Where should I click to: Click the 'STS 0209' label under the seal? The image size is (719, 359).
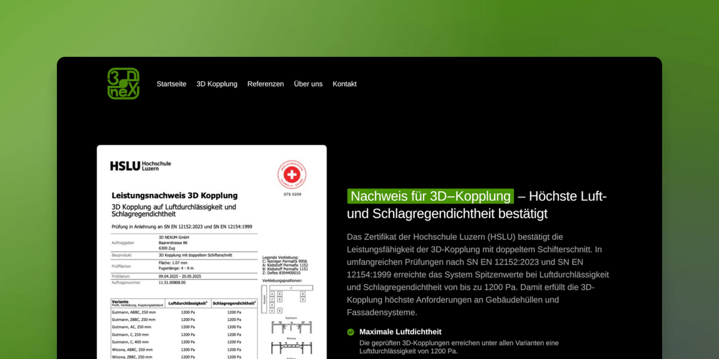292,194
